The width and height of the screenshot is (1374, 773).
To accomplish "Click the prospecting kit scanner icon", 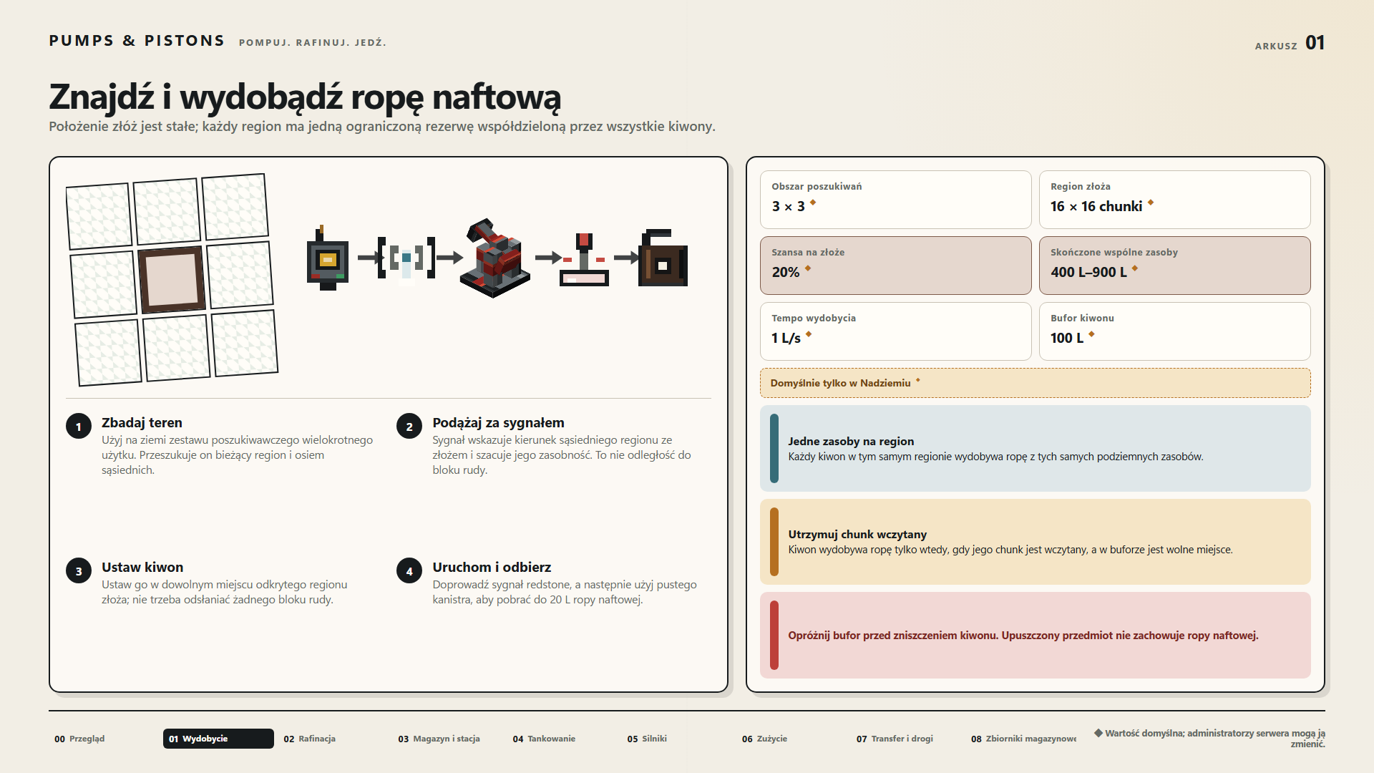I will tap(327, 258).
